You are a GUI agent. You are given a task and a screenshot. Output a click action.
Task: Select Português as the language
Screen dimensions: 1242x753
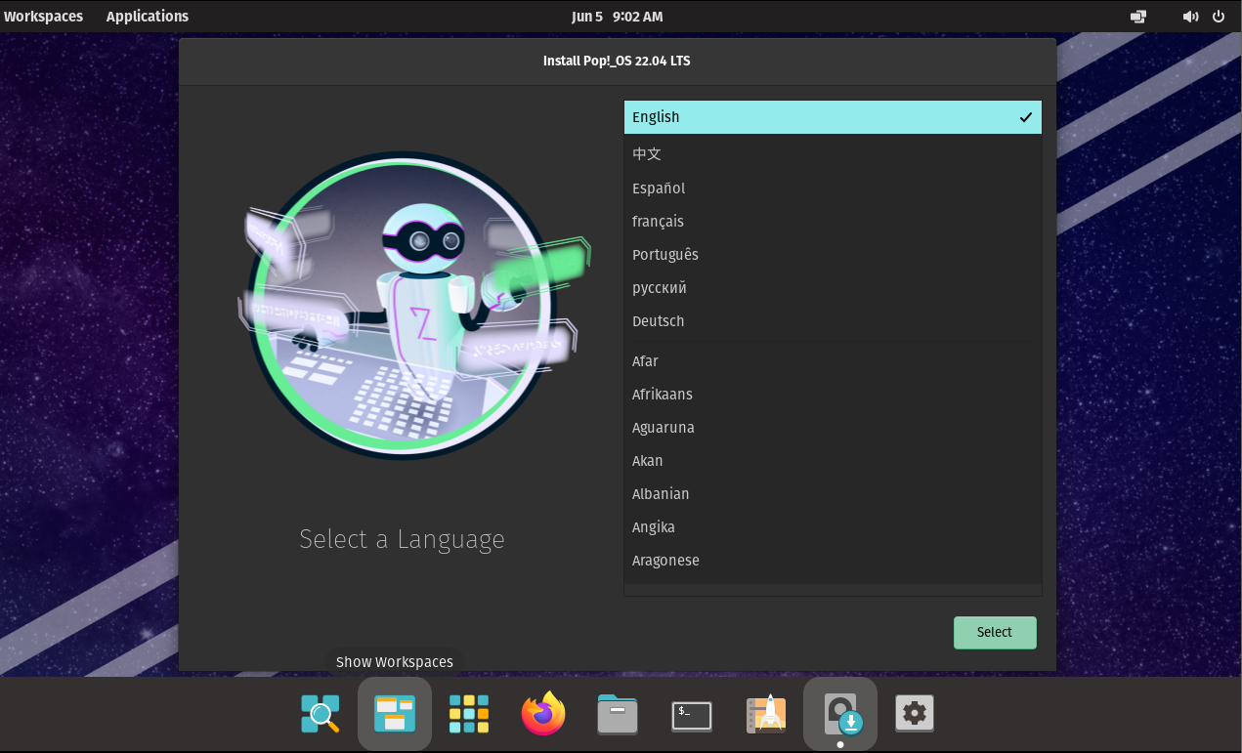pyautogui.click(x=833, y=255)
